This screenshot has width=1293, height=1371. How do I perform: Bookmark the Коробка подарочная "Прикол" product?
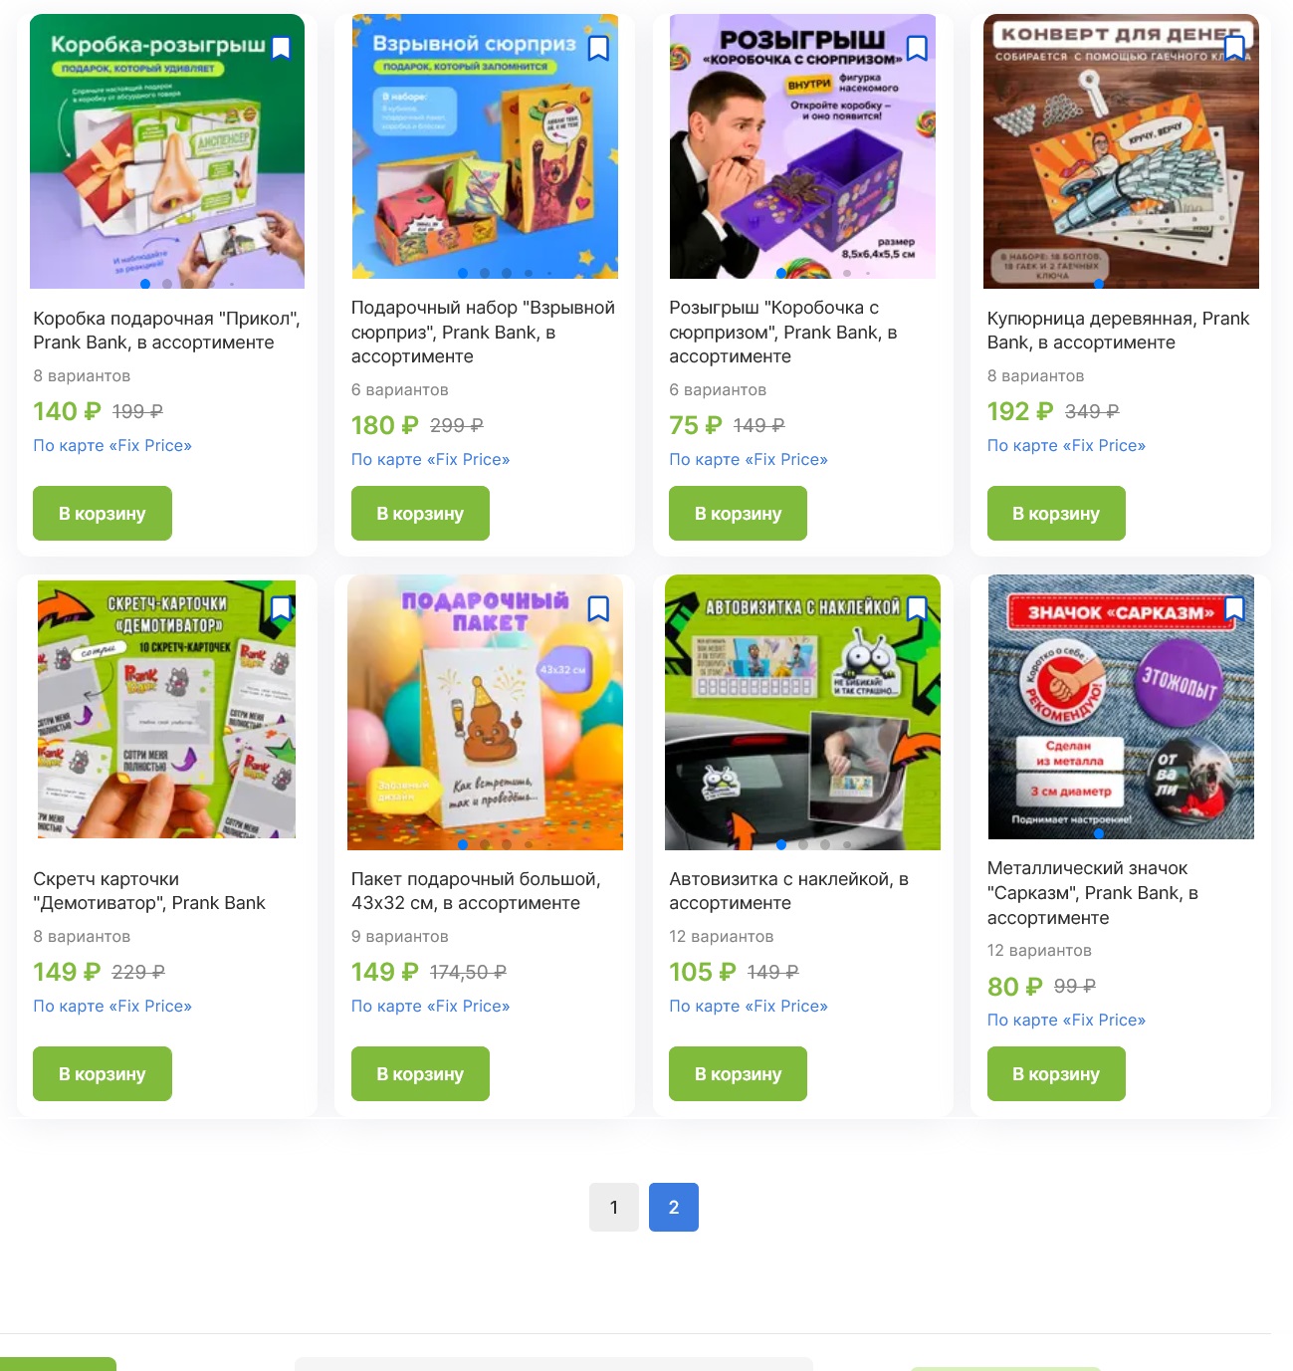click(x=282, y=47)
